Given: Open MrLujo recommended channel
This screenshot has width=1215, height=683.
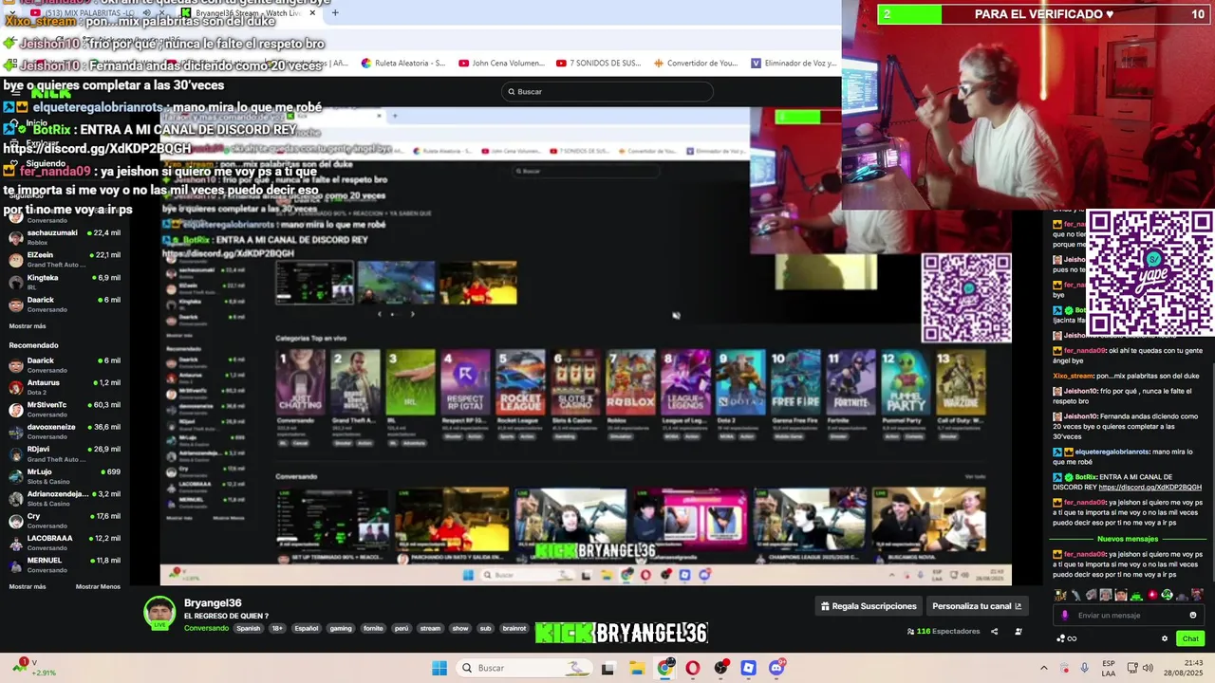Looking at the screenshot, I should click(66, 476).
